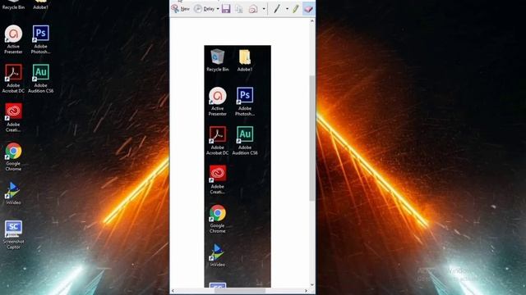Viewport: 526px width, 295px height.
Task: Select InVideo shortcut on the desktop
Action: [x=13, y=193]
